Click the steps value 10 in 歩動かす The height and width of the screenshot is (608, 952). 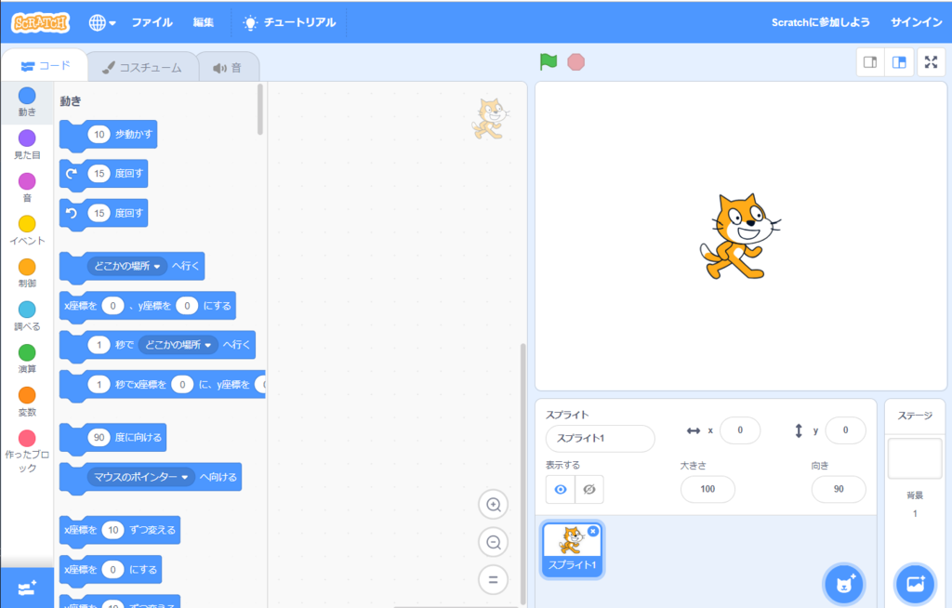(x=99, y=134)
